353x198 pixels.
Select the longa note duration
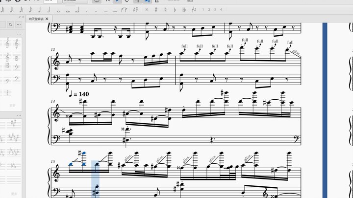click(x=77, y=10)
